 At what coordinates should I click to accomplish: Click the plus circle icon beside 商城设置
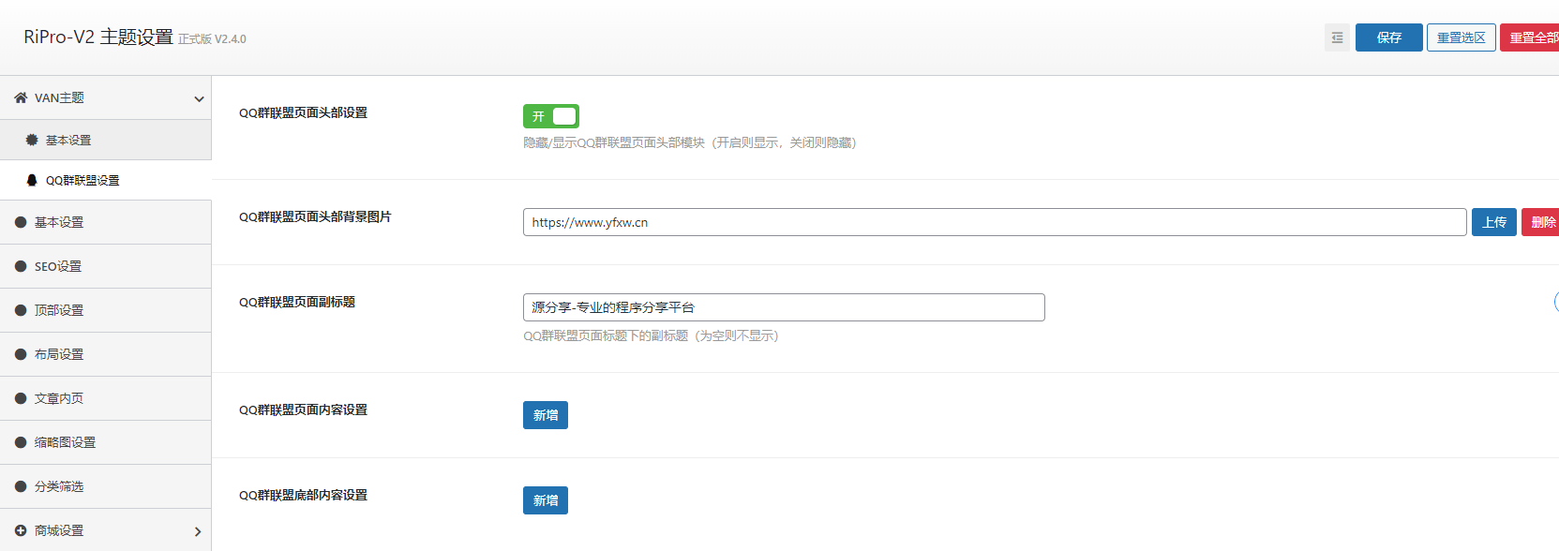pos(21,530)
